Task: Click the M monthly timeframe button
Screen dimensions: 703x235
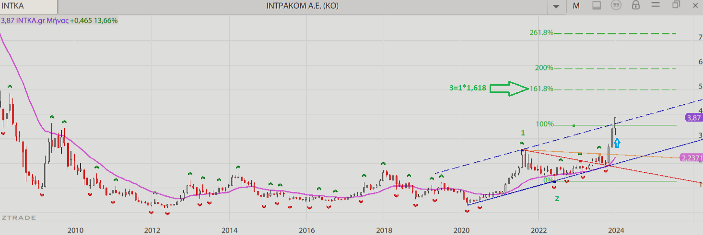Action: click(x=576, y=6)
